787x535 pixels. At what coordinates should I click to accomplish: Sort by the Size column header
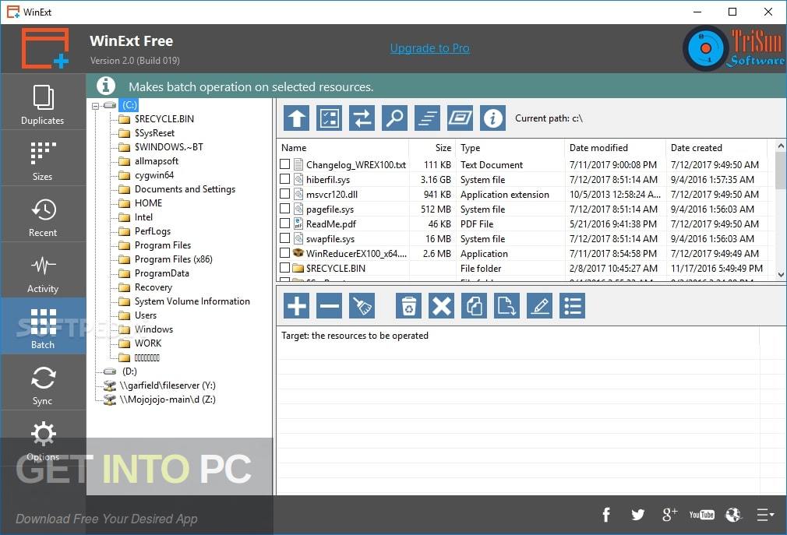point(432,148)
